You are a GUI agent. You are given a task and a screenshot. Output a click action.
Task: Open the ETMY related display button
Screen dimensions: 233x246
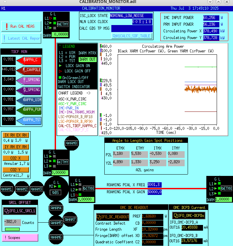click(x=63, y=24)
